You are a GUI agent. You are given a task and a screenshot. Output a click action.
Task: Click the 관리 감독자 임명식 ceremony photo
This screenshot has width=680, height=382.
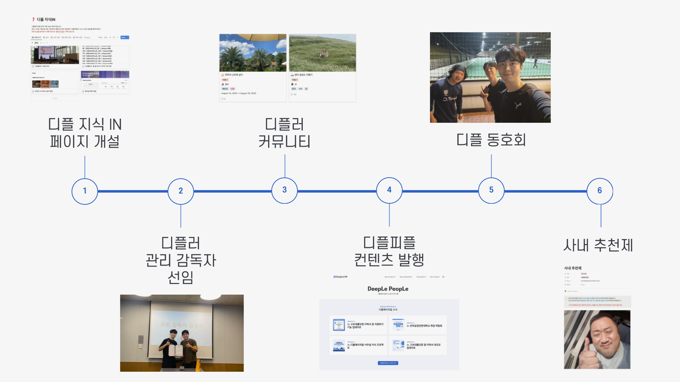coord(182,333)
